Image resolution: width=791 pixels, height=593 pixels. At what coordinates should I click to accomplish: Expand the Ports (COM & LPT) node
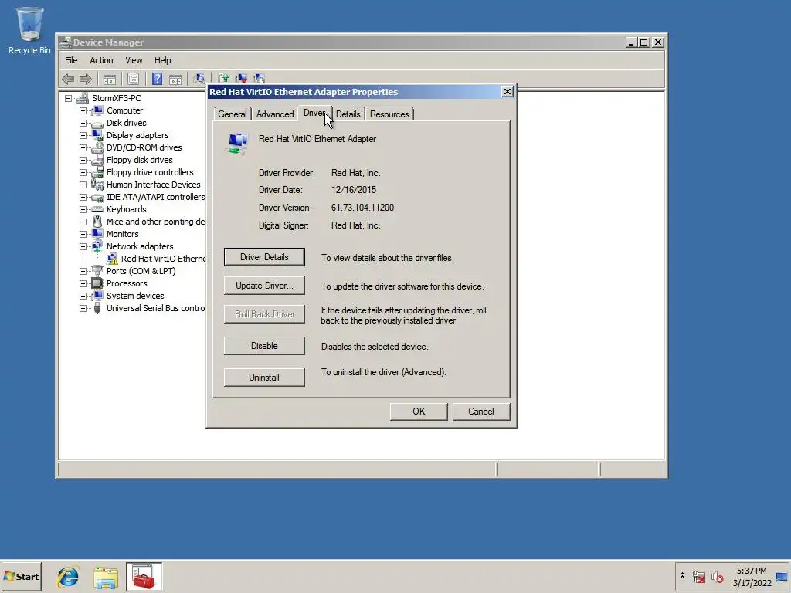point(83,271)
